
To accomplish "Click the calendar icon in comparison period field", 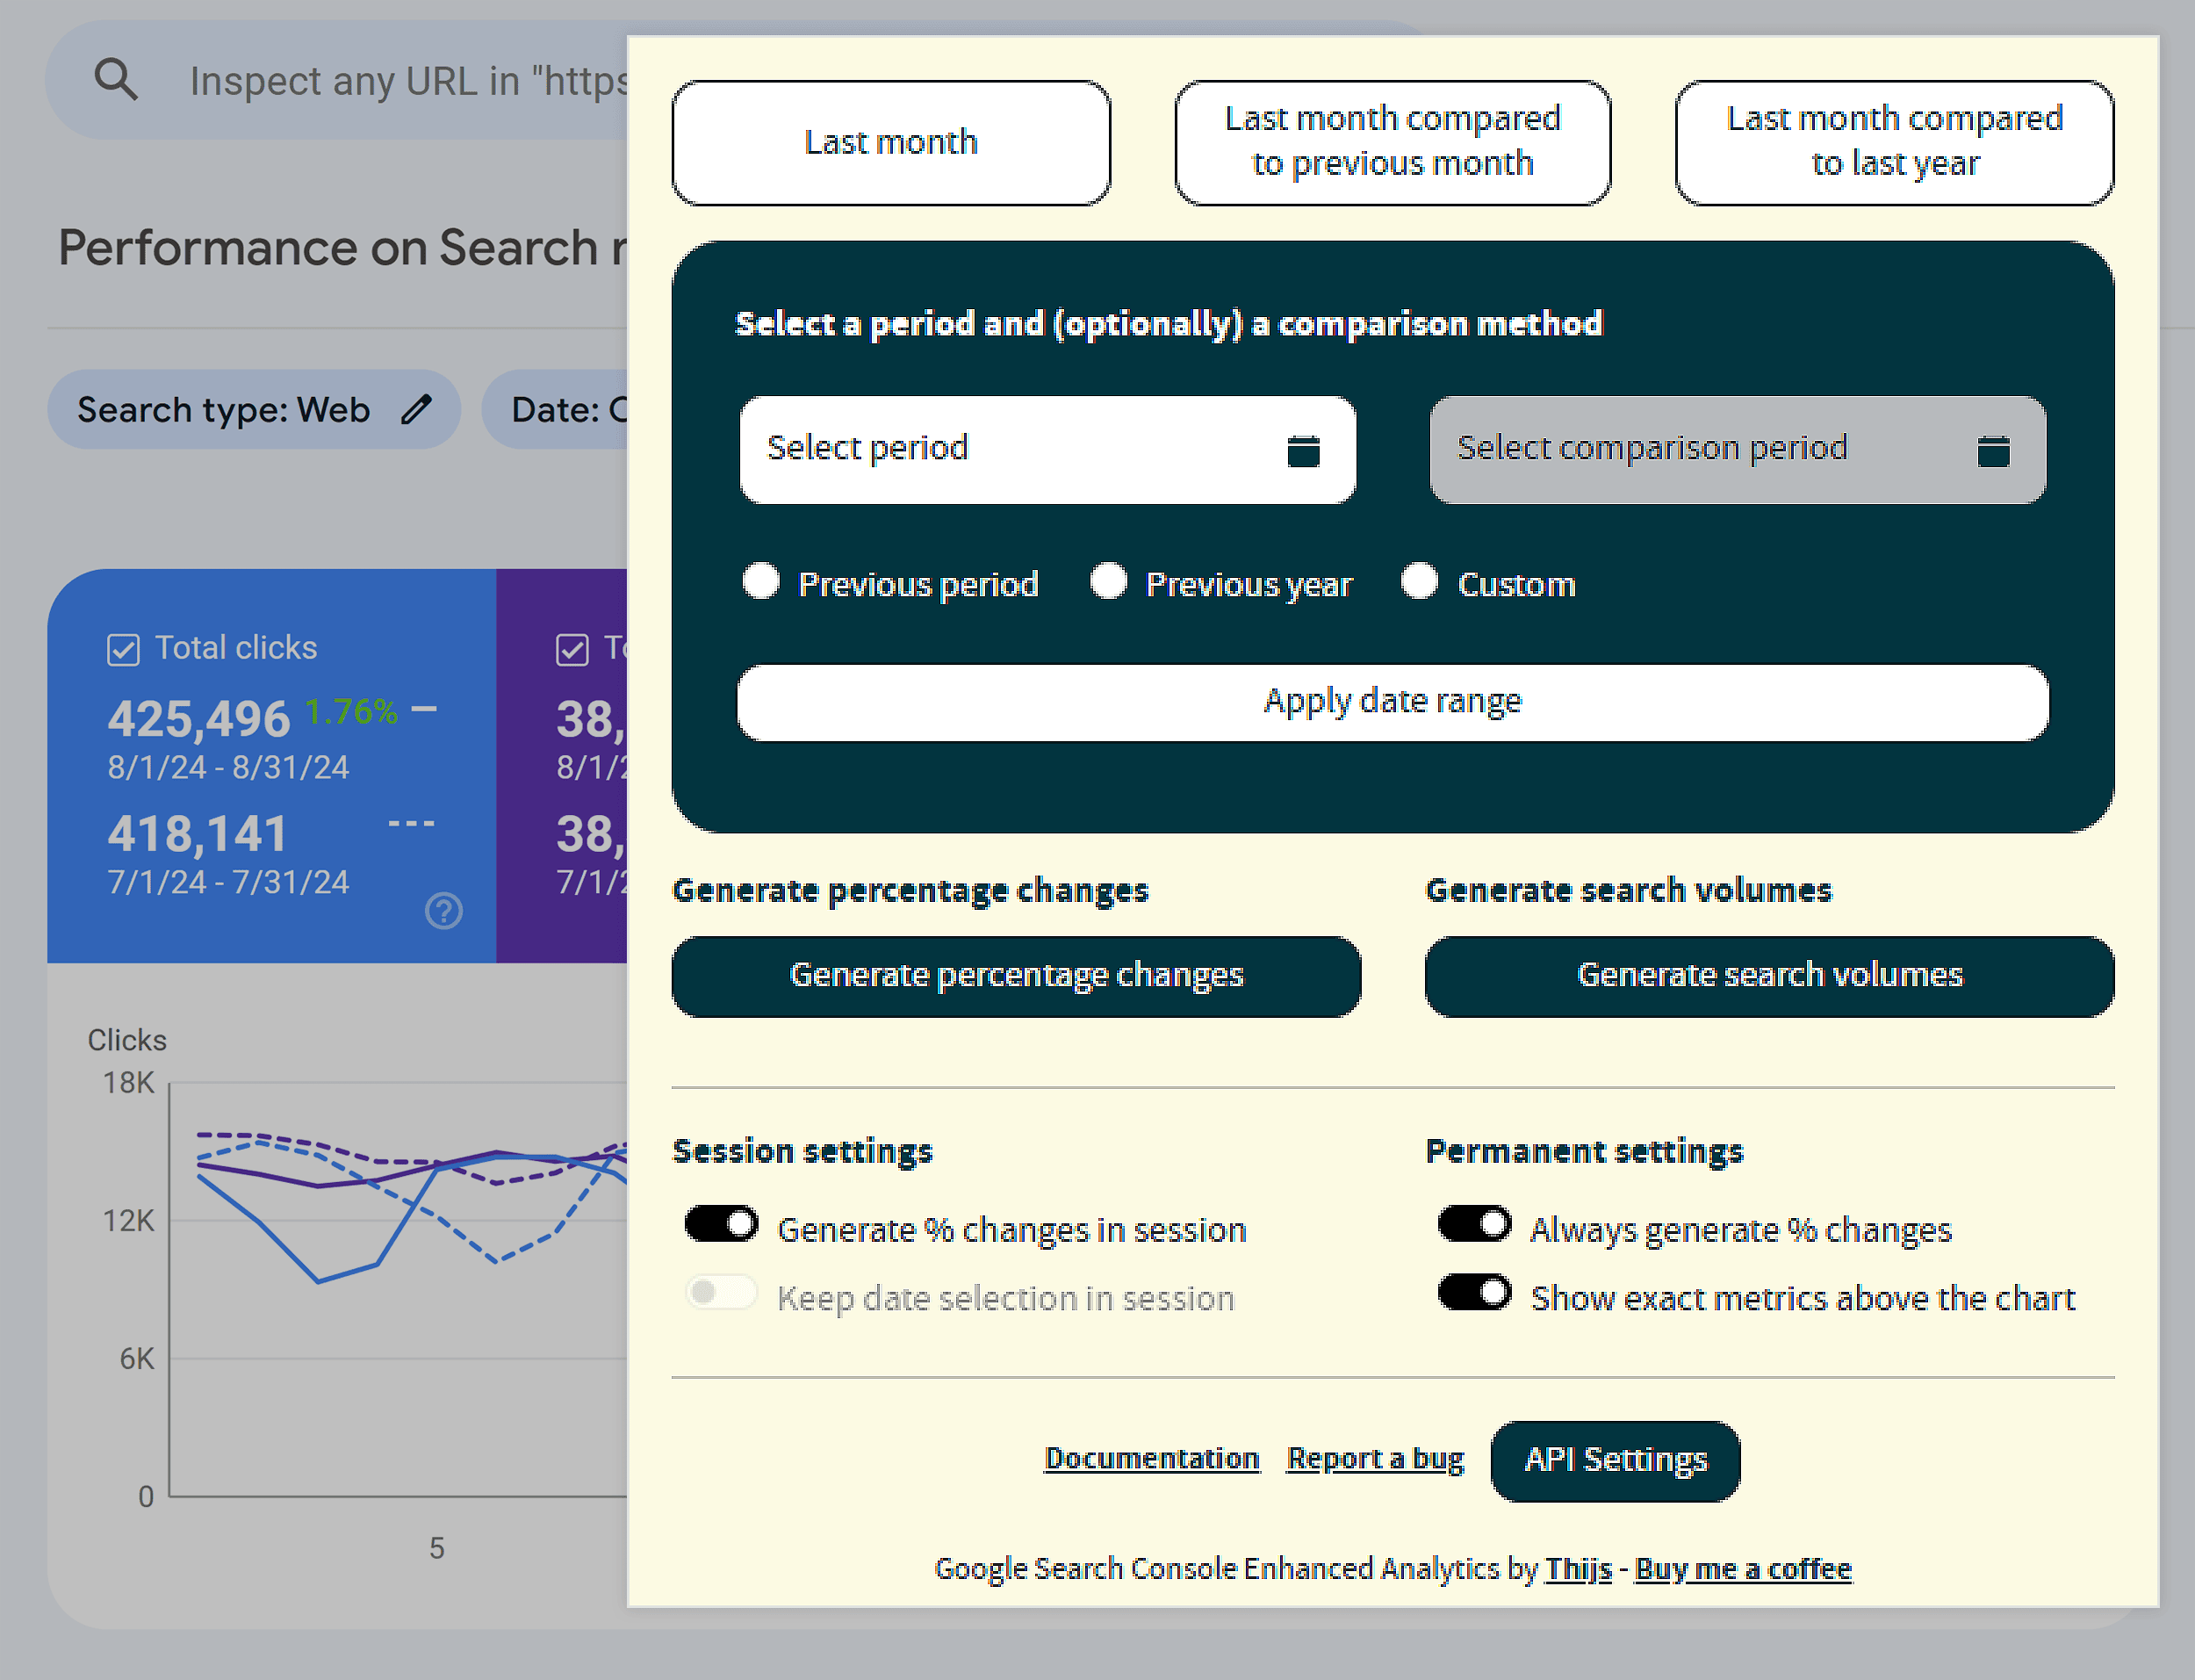I will 1994,450.
